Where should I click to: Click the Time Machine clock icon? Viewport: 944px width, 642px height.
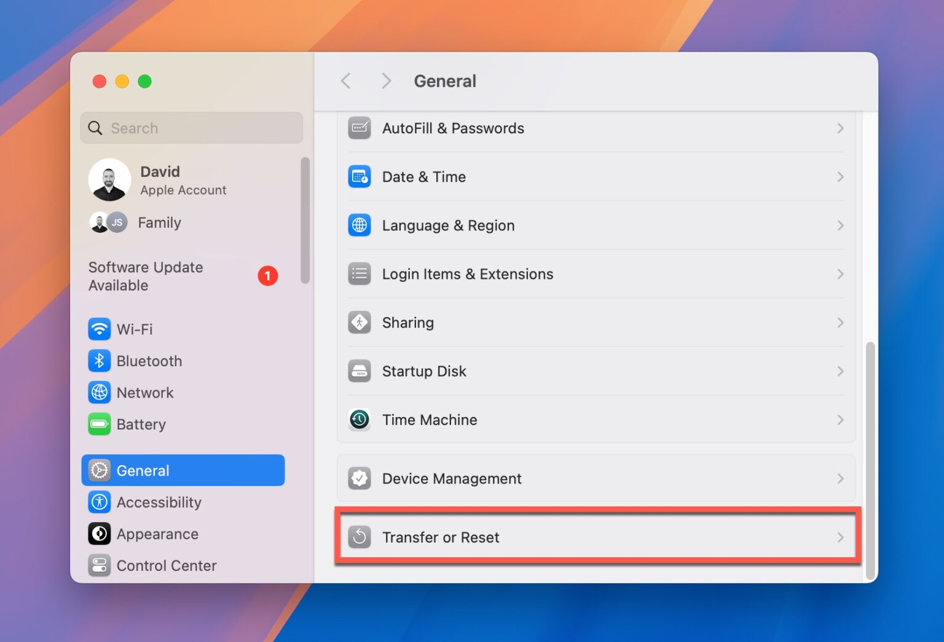pyautogui.click(x=360, y=420)
